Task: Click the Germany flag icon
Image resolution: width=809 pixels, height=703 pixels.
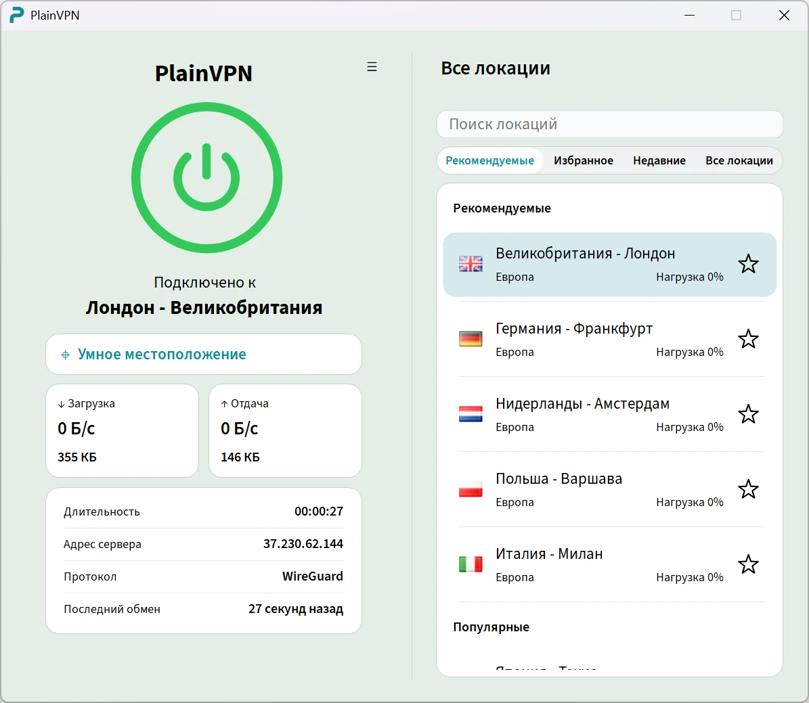Action: click(x=471, y=339)
